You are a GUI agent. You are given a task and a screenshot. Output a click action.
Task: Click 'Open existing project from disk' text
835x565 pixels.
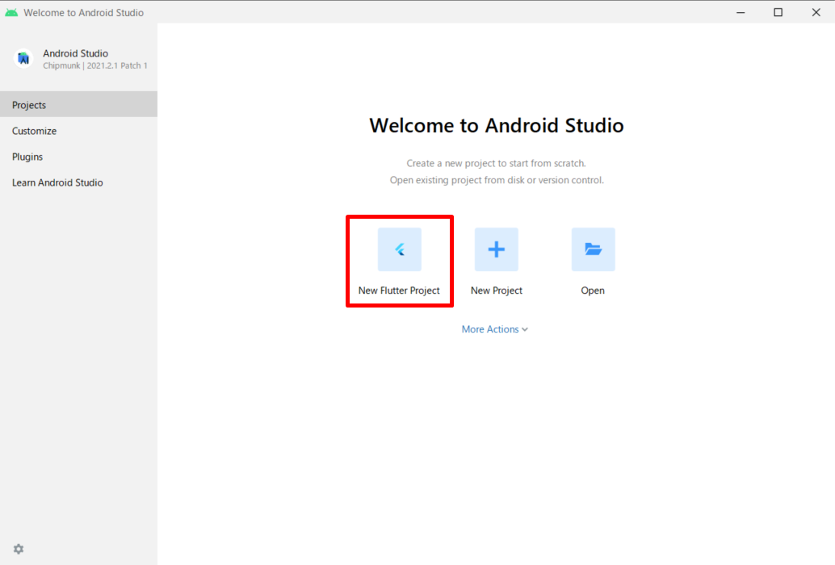click(x=457, y=180)
